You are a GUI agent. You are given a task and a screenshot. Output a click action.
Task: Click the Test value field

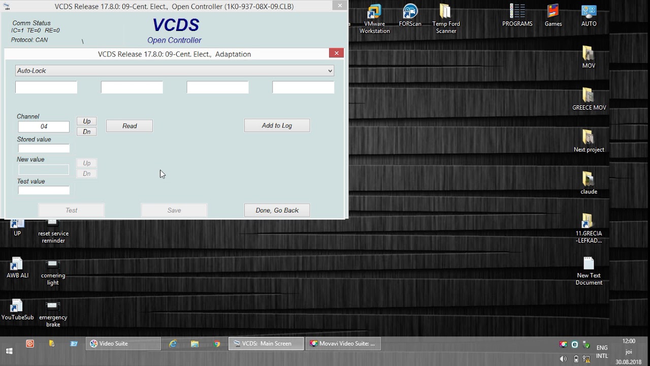(x=44, y=190)
